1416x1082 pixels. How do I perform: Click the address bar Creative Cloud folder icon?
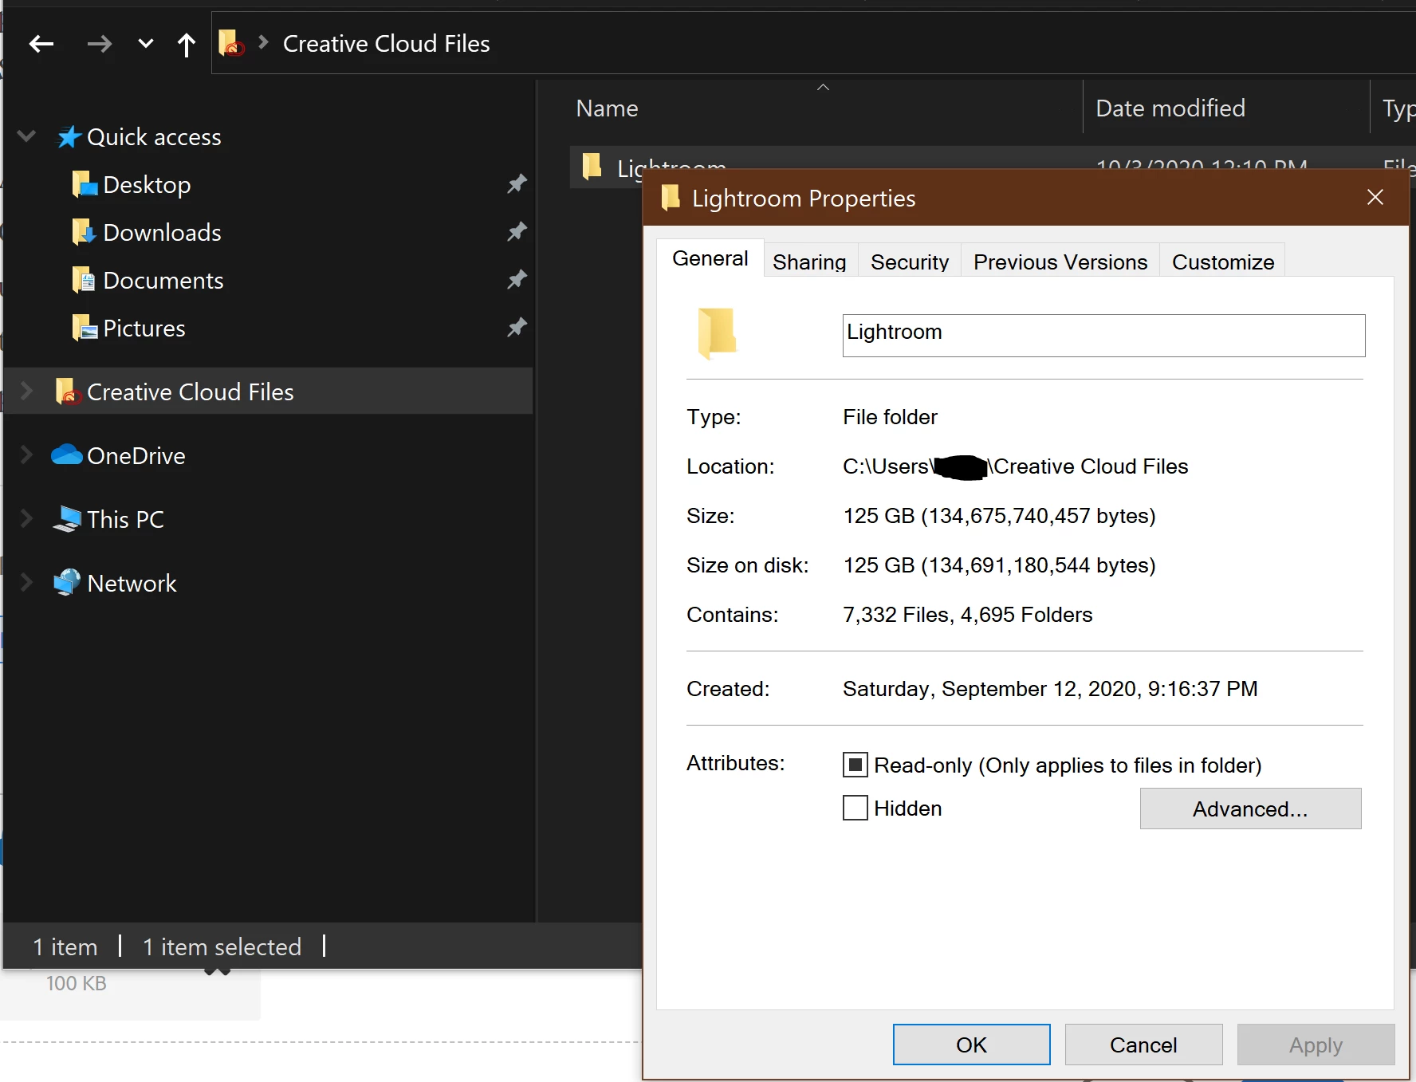pyautogui.click(x=231, y=43)
